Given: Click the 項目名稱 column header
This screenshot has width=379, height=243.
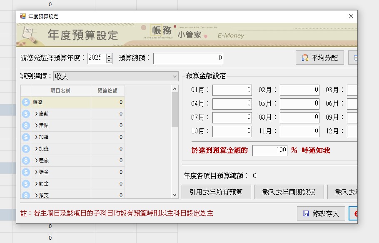Looking at the screenshot, I should coord(61,91).
